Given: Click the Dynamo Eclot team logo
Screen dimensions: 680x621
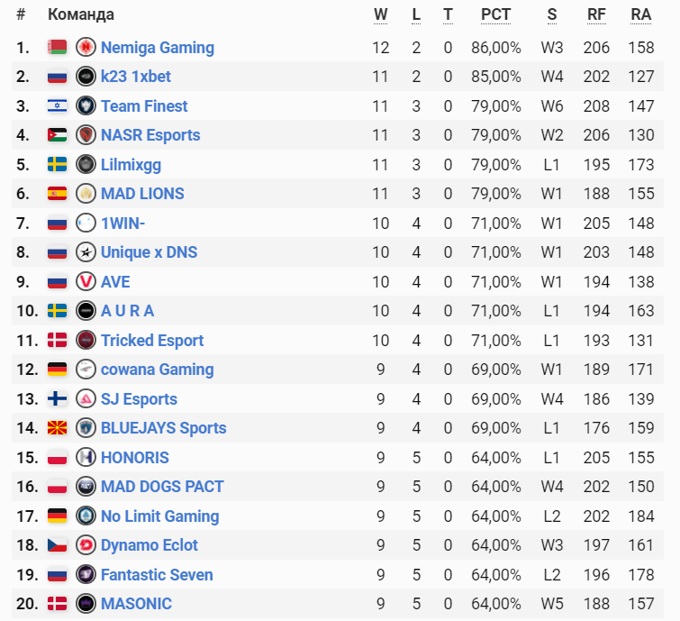Looking at the screenshot, I should click(86, 545).
